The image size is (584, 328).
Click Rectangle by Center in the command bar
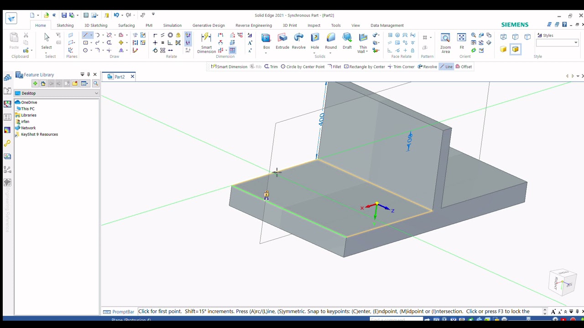click(x=364, y=67)
